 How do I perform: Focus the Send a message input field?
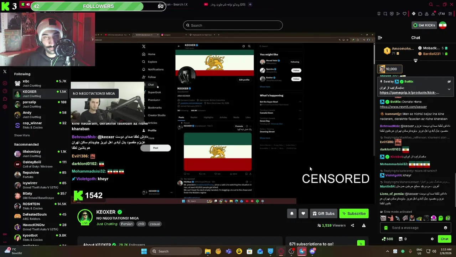pos(415,228)
